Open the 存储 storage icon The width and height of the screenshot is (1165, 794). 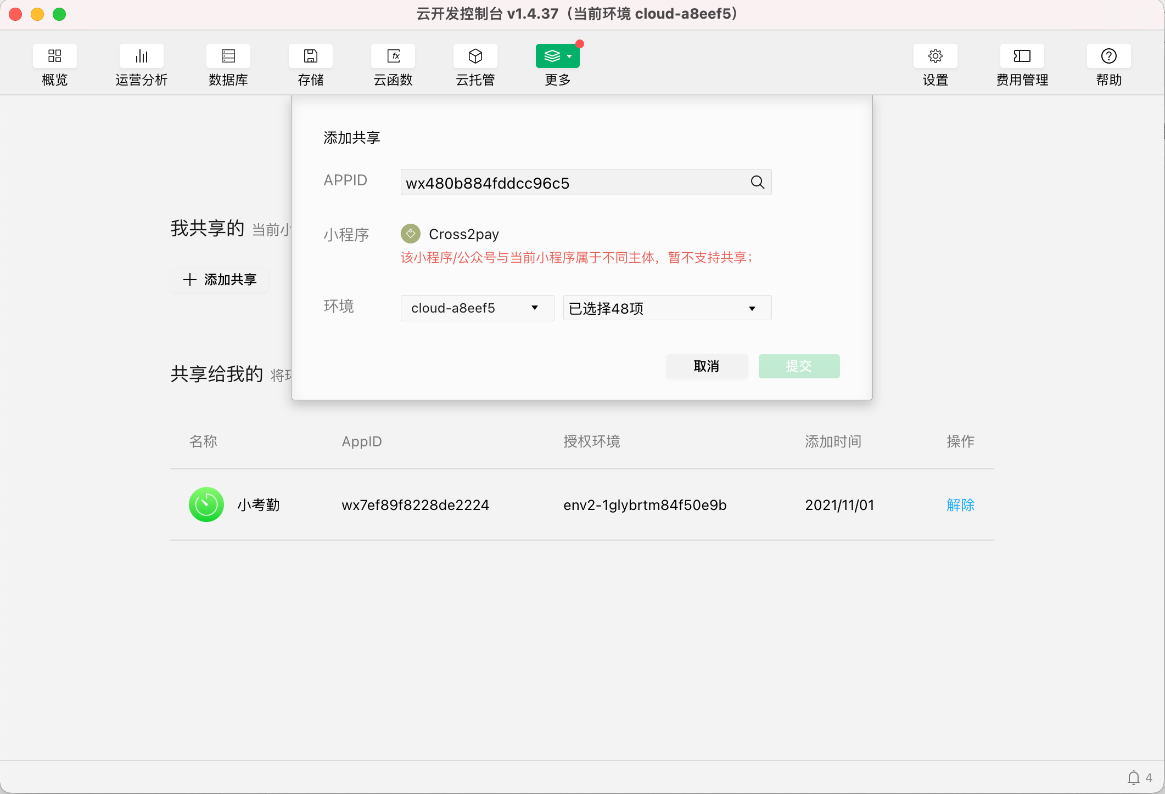(310, 56)
